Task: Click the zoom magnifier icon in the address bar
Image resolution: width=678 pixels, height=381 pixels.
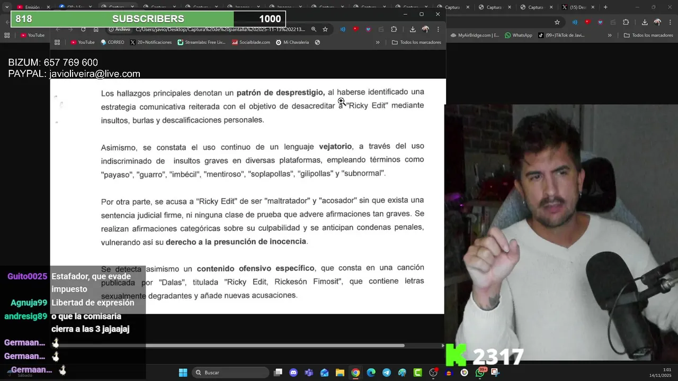Action: click(x=314, y=30)
